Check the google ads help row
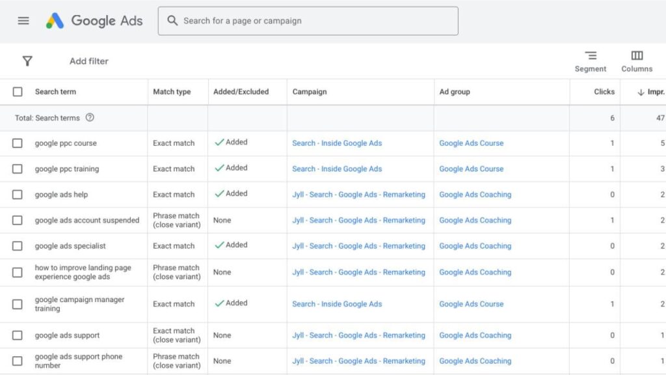This screenshot has width=666, height=375. tap(18, 195)
